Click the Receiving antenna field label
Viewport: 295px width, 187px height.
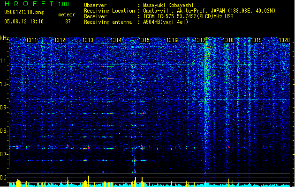coord(108,22)
